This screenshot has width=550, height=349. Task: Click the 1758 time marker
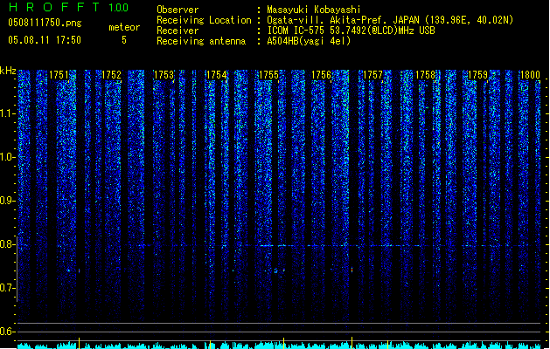(426, 75)
